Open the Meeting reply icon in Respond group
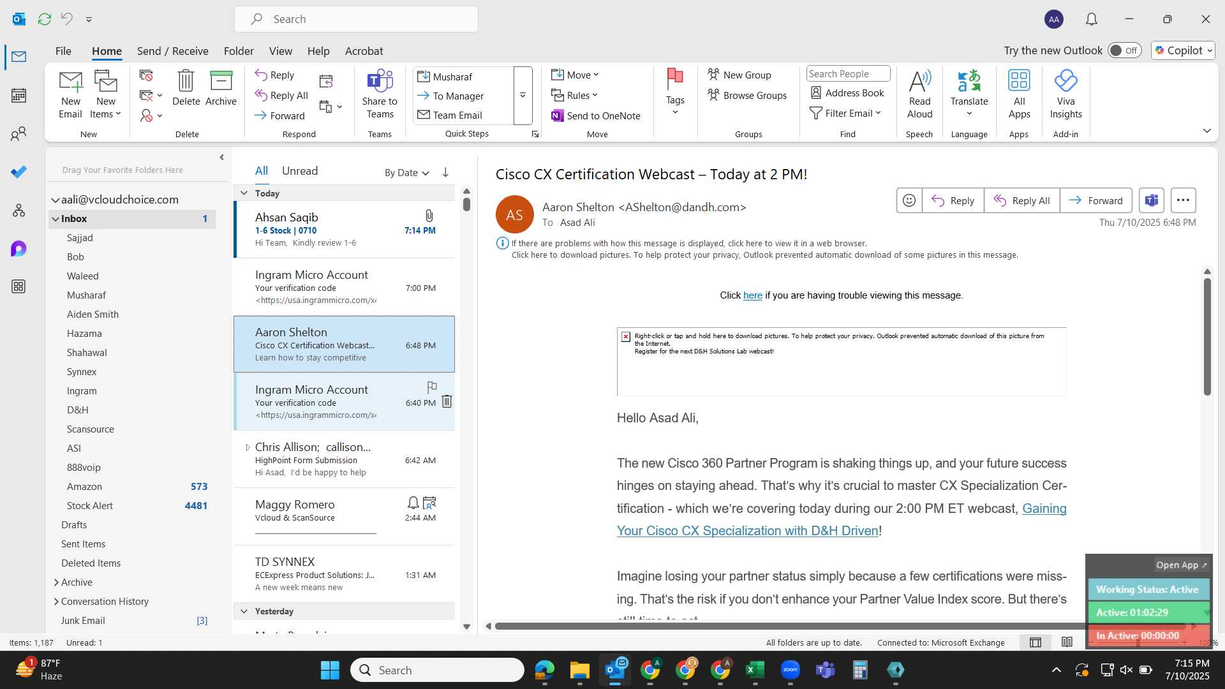The width and height of the screenshot is (1225, 689). pyautogui.click(x=326, y=81)
